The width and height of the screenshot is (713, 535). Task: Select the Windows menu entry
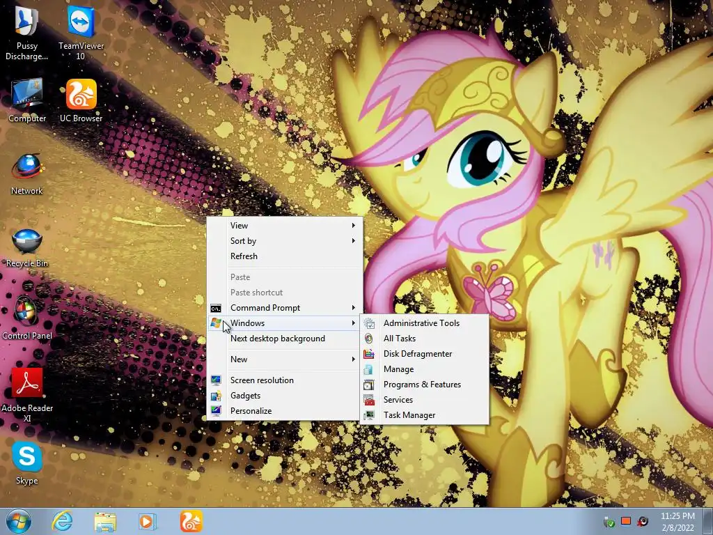285,323
